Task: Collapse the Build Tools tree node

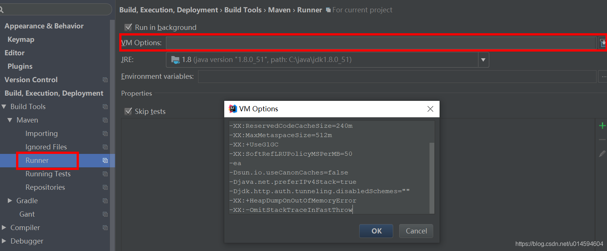Action: [x=4, y=107]
